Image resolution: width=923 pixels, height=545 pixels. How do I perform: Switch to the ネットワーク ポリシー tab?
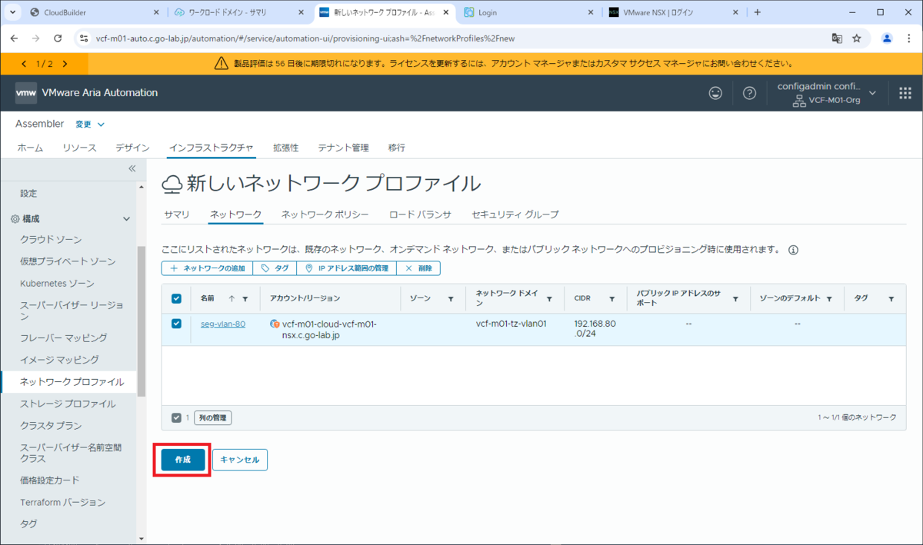325,214
